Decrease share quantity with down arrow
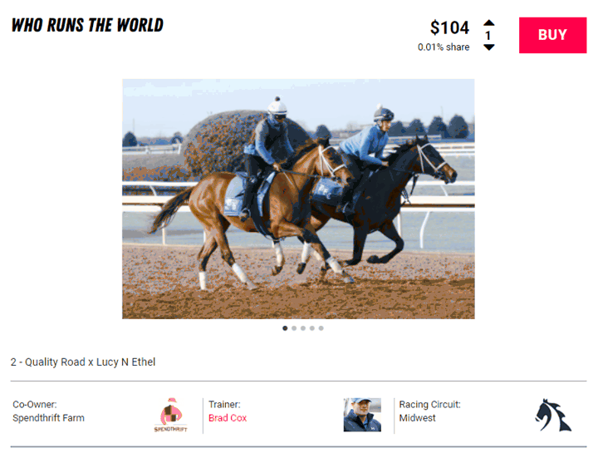Image resolution: width=598 pixels, height=458 pixels. coord(489,47)
